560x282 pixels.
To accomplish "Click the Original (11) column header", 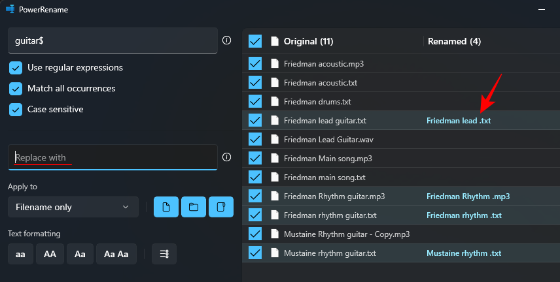I will tap(308, 41).
